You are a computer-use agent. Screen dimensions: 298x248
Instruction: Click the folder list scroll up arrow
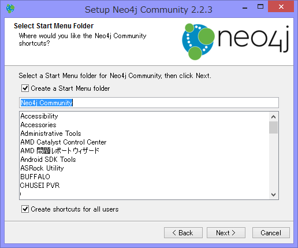(273, 117)
